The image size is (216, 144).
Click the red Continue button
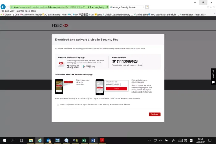coord(155,114)
